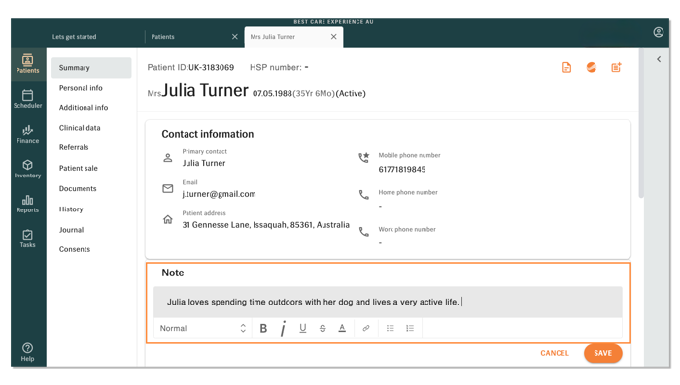Click the orange round globe icon
Viewport: 680px width, 385px height.
591,67
